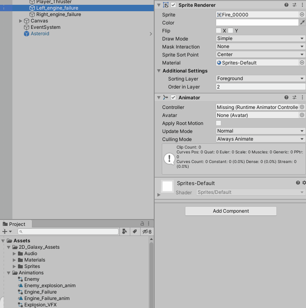Open Avatar object picker
Image resolution: width=306 pixels, height=308 pixels.
pyautogui.click(x=302, y=115)
